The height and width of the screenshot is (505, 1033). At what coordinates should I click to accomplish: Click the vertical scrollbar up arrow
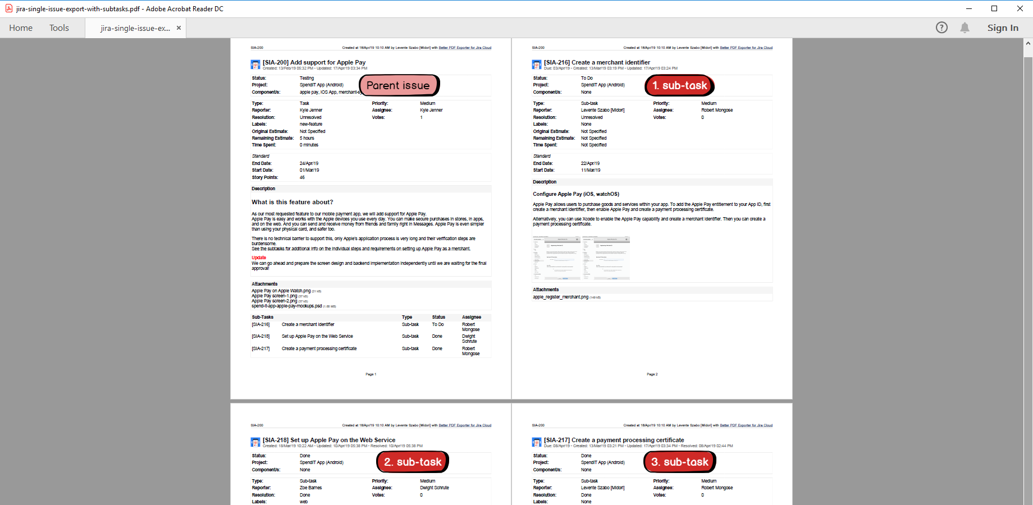(x=1028, y=43)
